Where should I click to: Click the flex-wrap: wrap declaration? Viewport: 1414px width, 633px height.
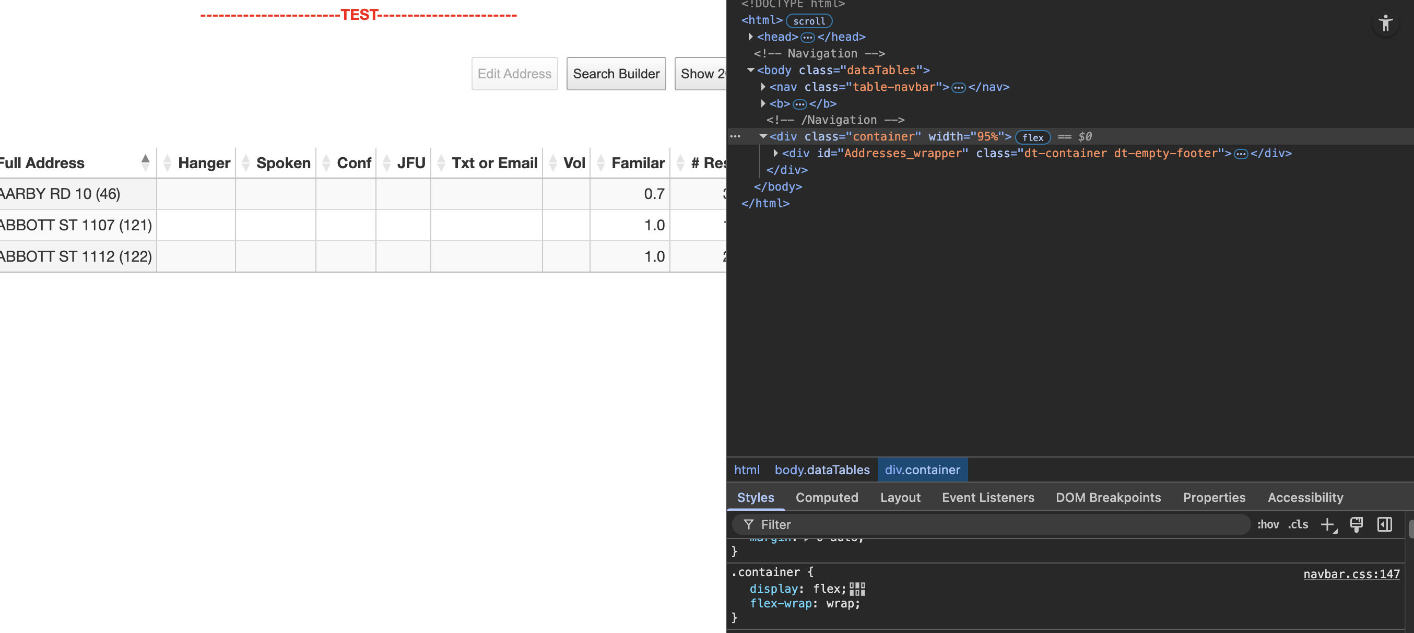click(x=805, y=604)
